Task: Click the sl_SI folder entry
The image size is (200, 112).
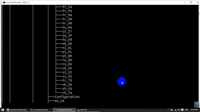Action: [67, 72]
